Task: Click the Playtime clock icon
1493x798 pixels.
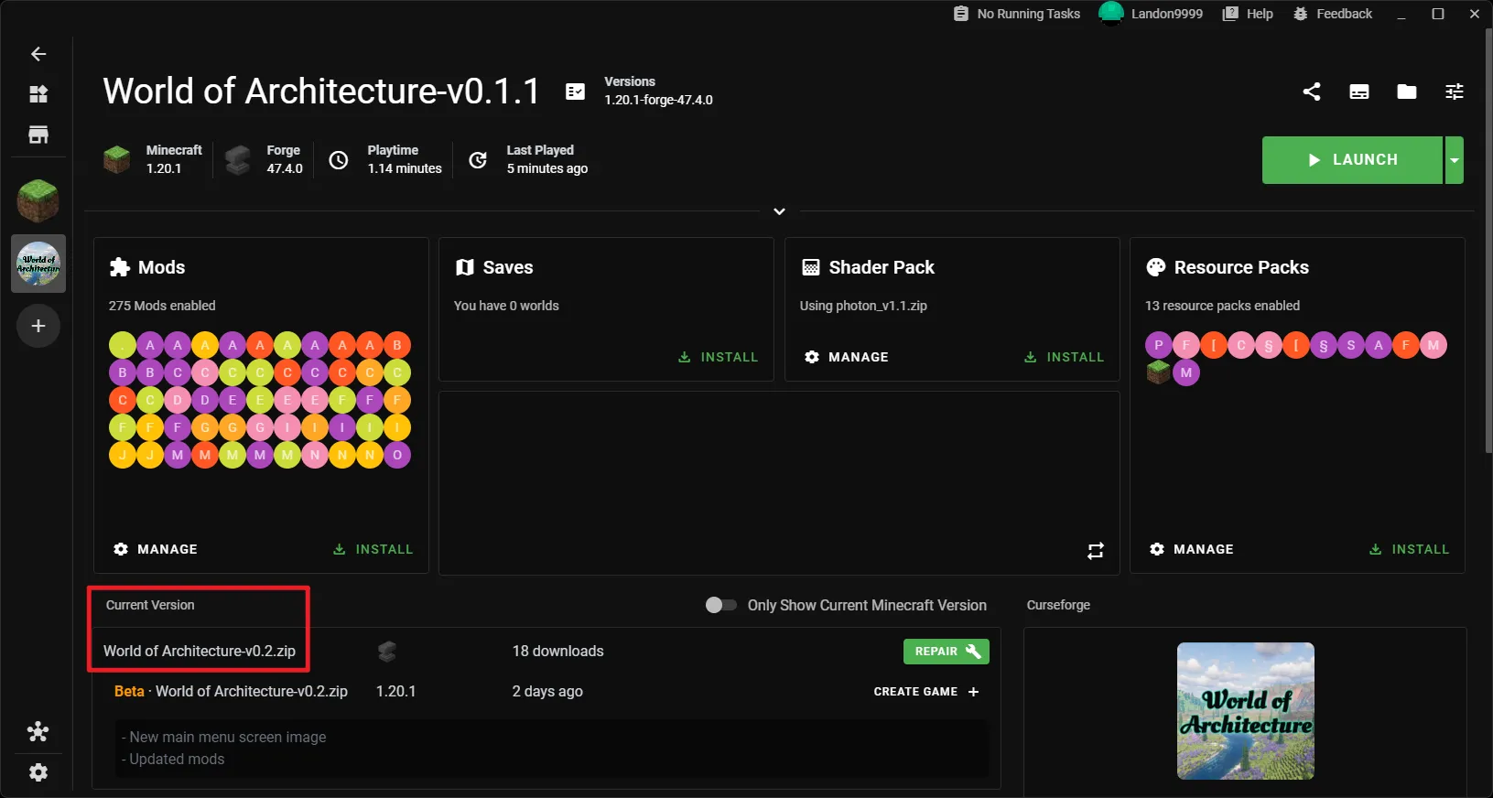Action: 339,160
